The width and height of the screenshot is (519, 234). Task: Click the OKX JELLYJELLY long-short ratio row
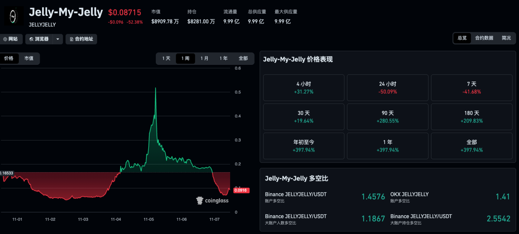coord(450,197)
